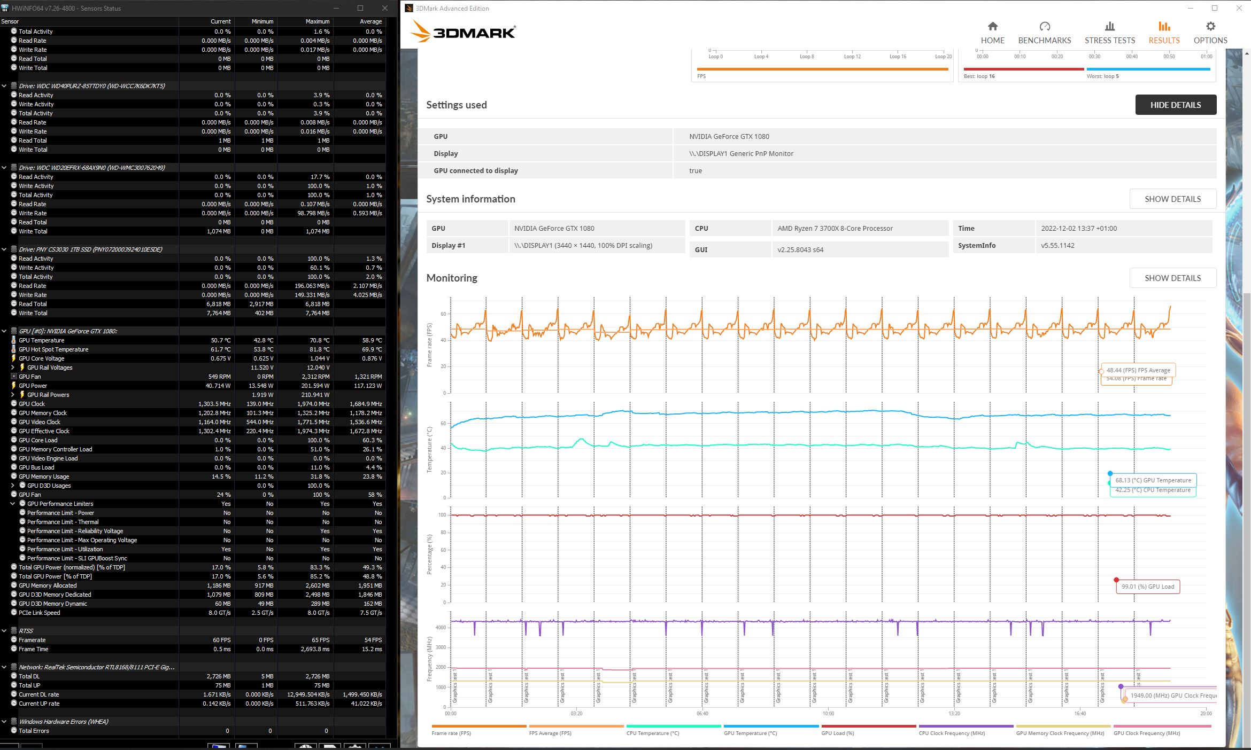Click SHOW DETAILS beside Monitoring
The width and height of the screenshot is (1251, 750).
1172,278
